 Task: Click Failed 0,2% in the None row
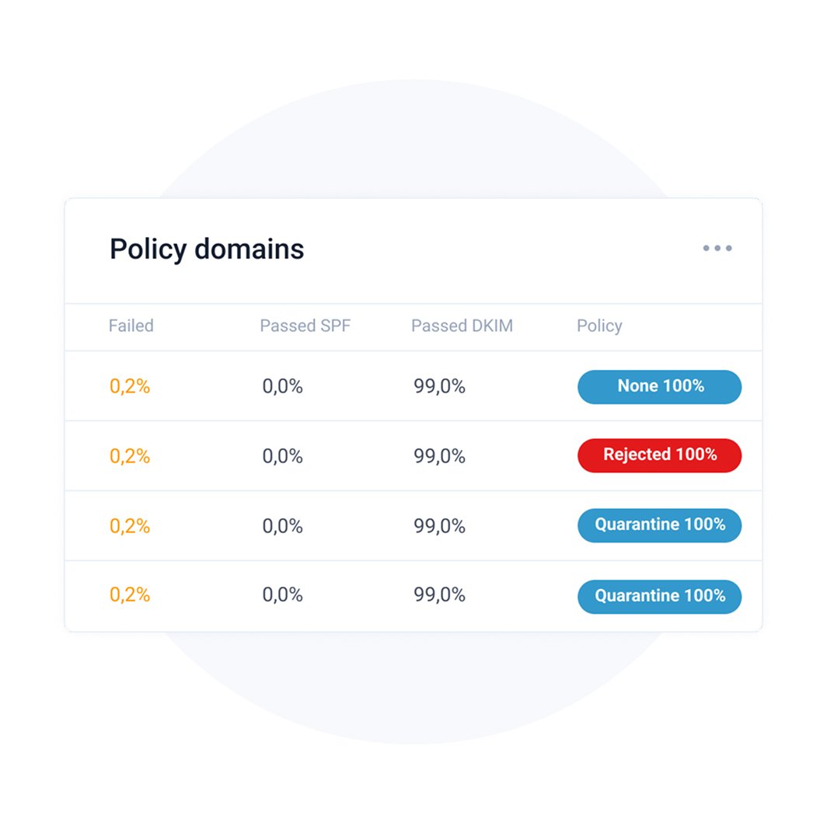coord(130,386)
